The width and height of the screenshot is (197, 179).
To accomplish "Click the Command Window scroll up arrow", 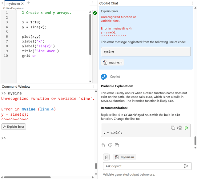I will point(96,91).
